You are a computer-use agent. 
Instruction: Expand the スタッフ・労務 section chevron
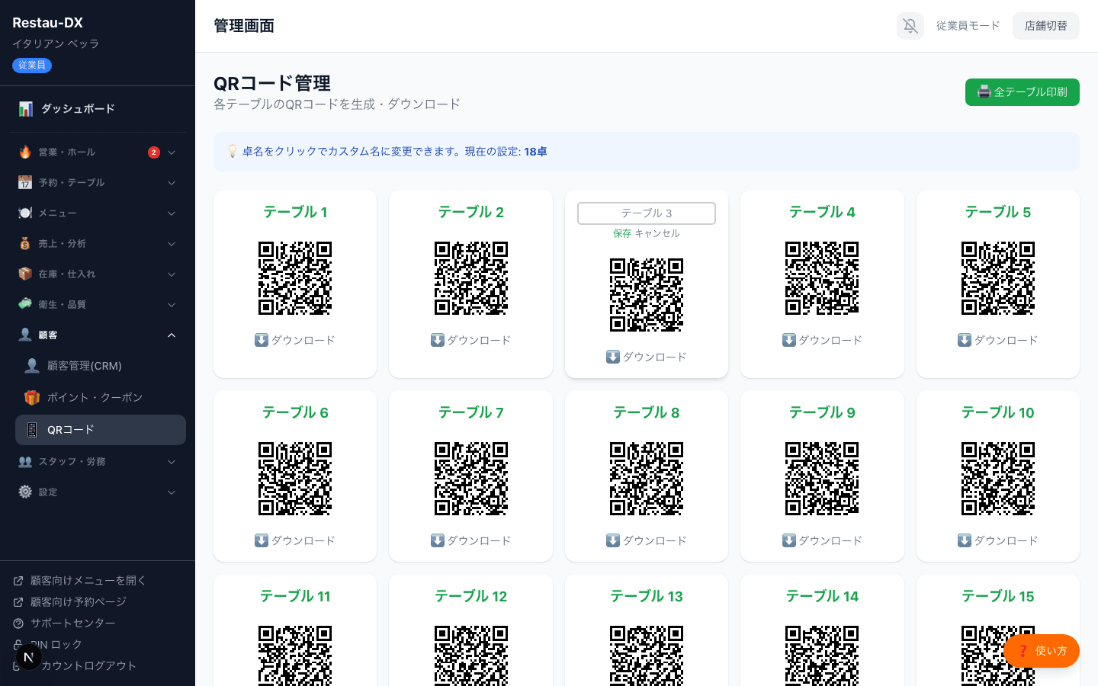(x=172, y=462)
